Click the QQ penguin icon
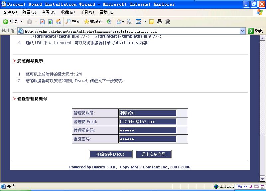The height and width of the screenshot is (191, 266). point(160,22)
